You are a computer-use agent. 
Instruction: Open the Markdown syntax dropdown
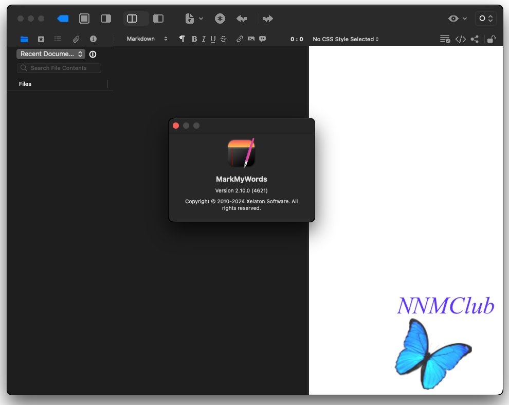[x=147, y=39]
